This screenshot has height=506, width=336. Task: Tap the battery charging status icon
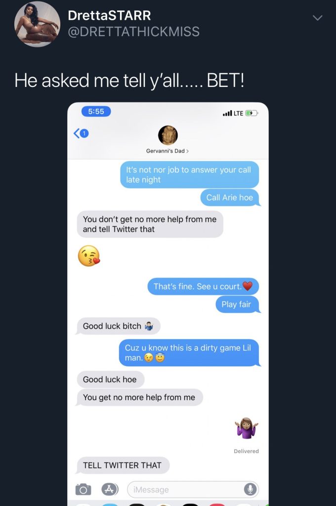coord(251,113)
